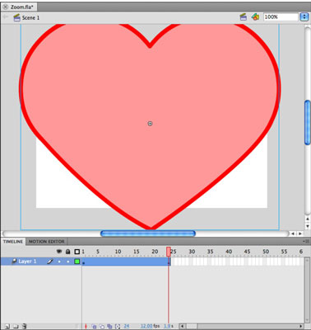Toggle Layer 1 lock dot

click(x=68, y=262)
